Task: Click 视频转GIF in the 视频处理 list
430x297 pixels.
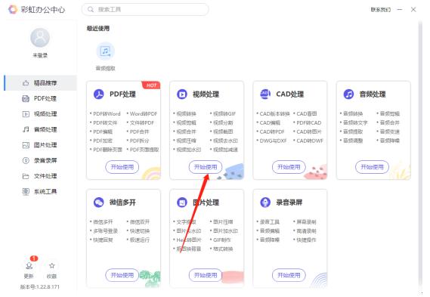Action: tap(224, 114)
